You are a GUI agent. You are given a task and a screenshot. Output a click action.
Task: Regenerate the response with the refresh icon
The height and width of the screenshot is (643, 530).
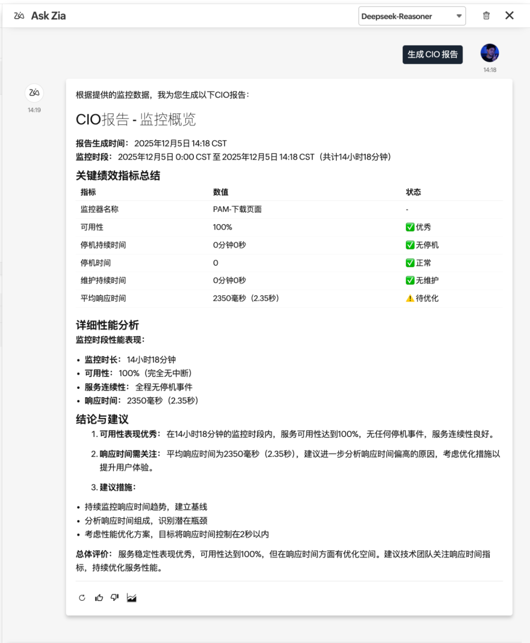coord(82,597)
